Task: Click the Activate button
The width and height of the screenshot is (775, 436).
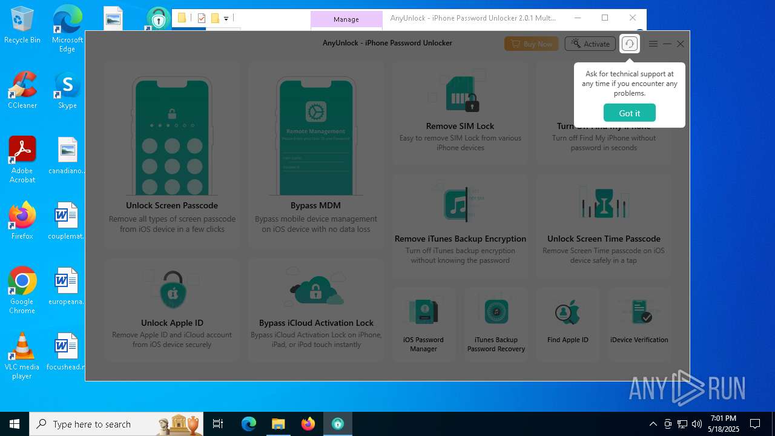Action: tap(590, 44)
